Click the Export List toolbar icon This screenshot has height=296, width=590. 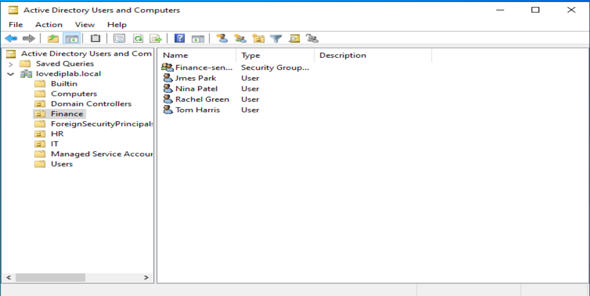pos(156,39)
